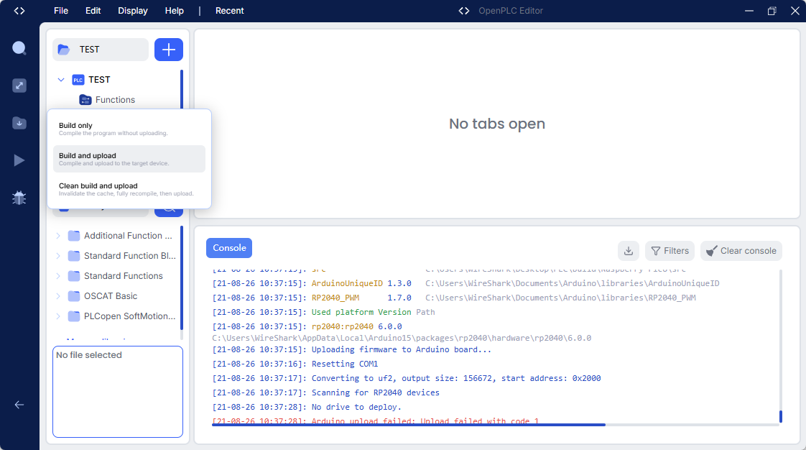Viewport: 806px width, 450px height.
Task: Open the Help menu
Action: coord(175,11)
